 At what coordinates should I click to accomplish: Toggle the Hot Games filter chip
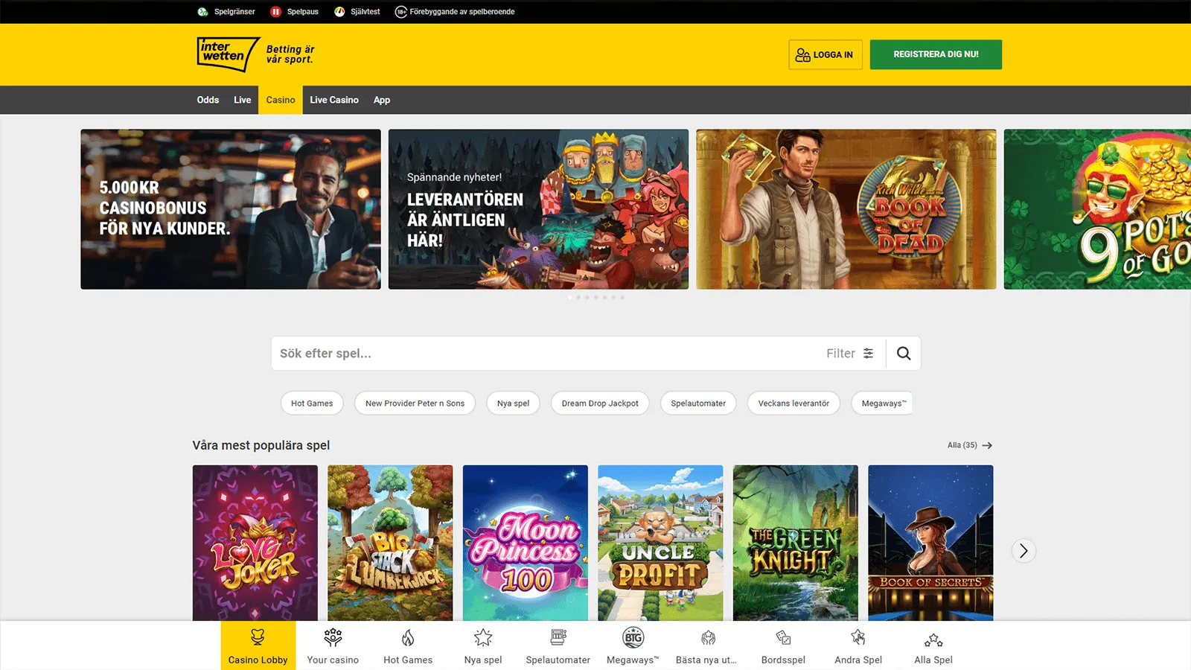pos(312,403)
